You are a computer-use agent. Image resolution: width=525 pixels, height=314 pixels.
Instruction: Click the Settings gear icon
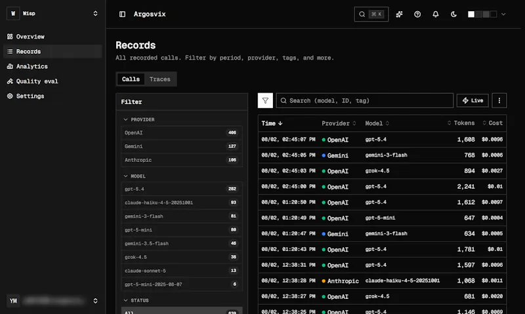tap(10, 96)
